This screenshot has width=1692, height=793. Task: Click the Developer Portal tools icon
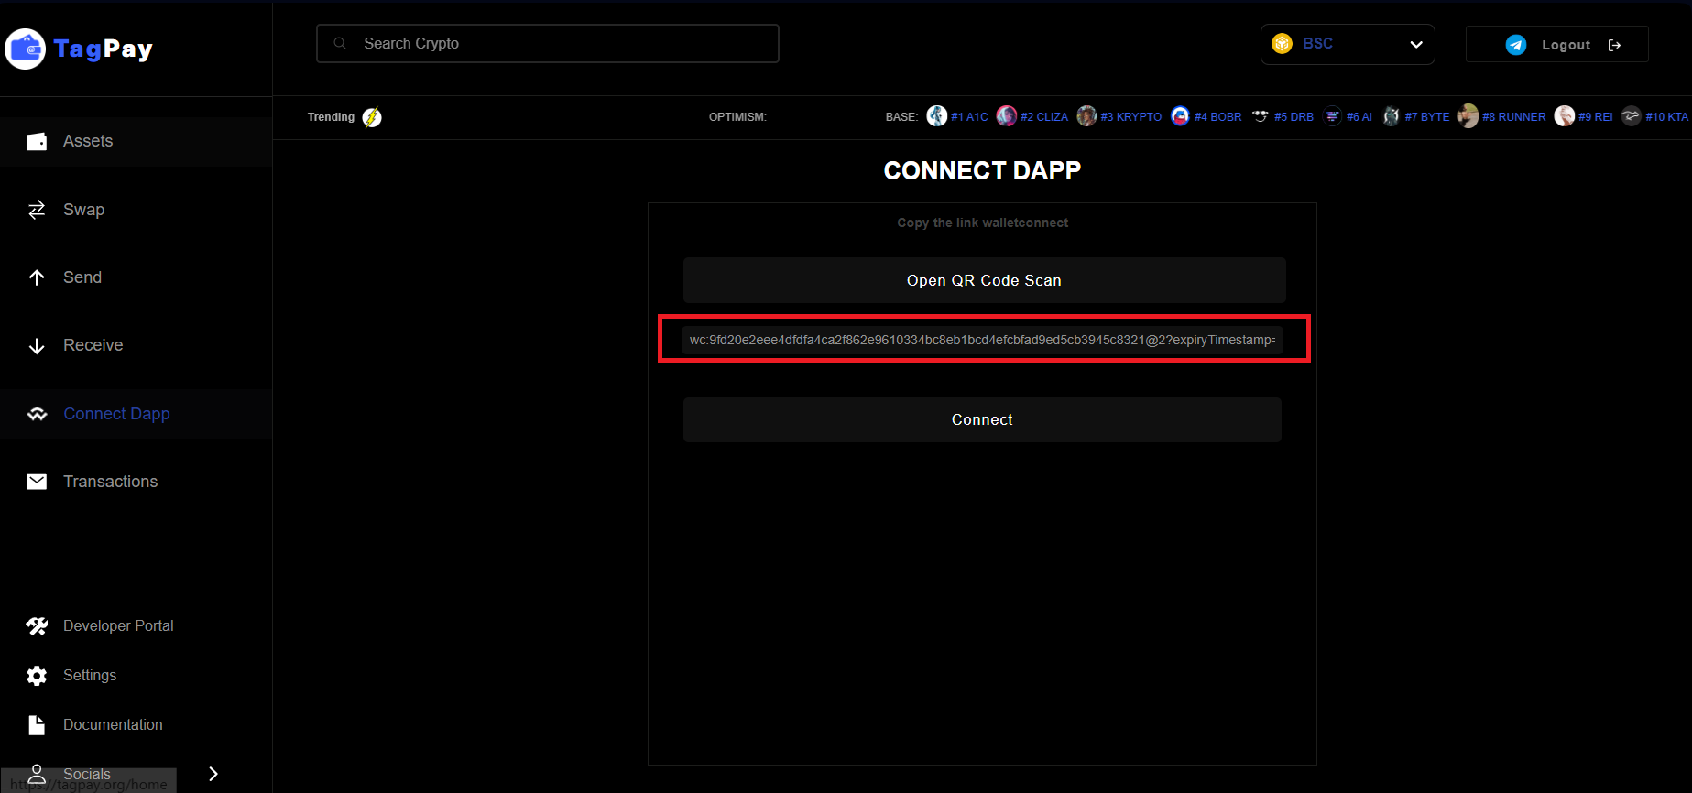tap(37, 626)
